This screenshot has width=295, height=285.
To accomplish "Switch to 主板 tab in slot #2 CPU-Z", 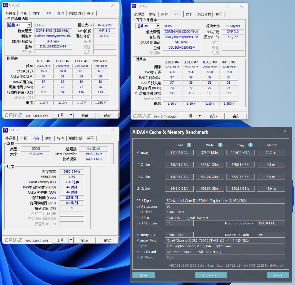I will coord(24,13).
